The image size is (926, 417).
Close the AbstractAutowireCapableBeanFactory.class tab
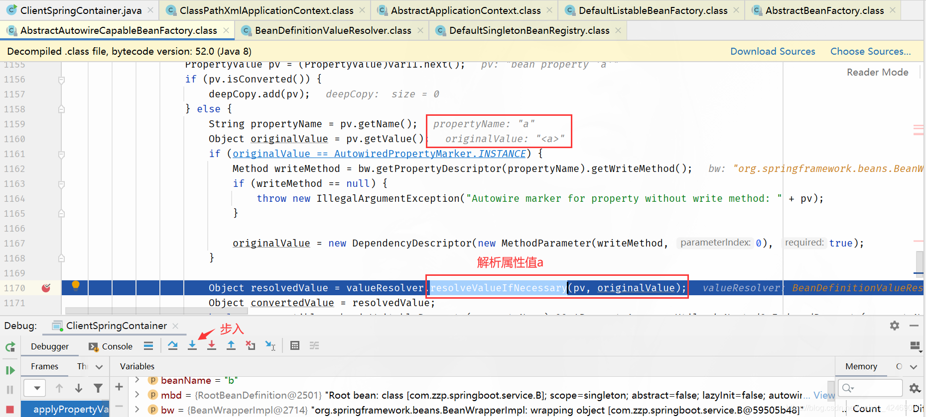[x=226, y=30]
